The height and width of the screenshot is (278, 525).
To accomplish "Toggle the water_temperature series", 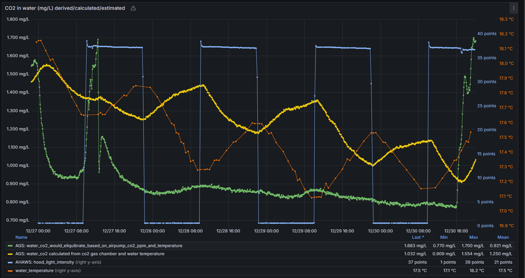I will pyautogui.click(x=34, y=271).
